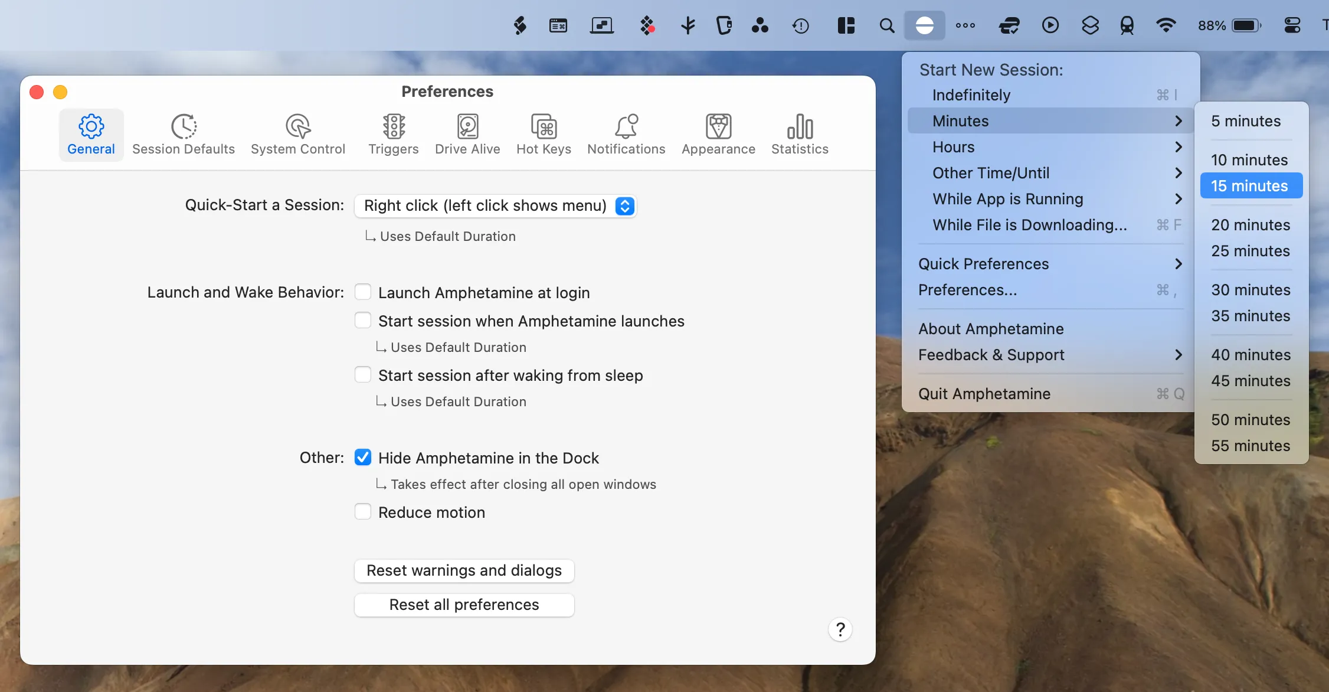Image resolution: width=1329 pixels, height=692 pixels.
Task: Open the System Control preferences pane
Action: coord(297,135)
